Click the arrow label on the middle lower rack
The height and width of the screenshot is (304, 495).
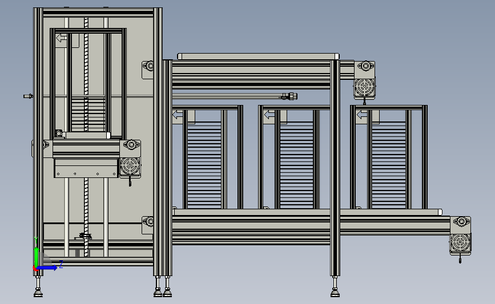pyautogui.click(x=269, y=115)
